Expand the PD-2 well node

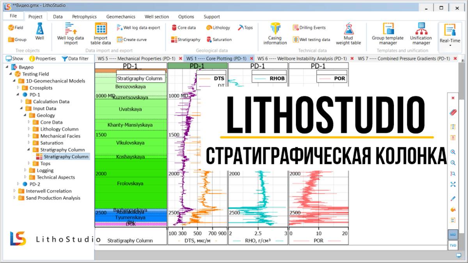coord(18,184)
